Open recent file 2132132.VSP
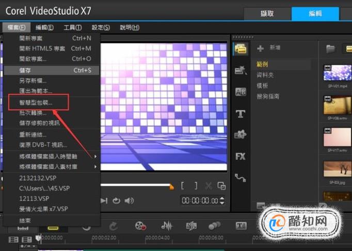Viewport: 352px width, 251px height. point(52,178)
